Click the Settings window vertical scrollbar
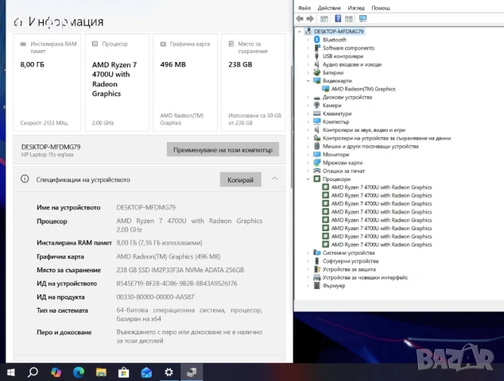Viewport: 504px width, 381px height. pos(292,127)
